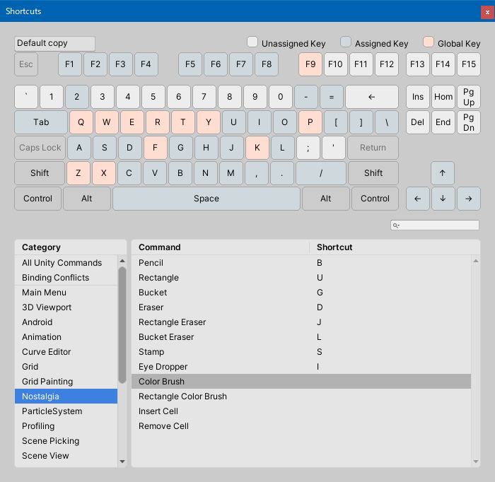Viewport: 495px width, 482px height.
Task: Click the search magnifier icon
Action: pyautogui.click(x=397, y=225)
